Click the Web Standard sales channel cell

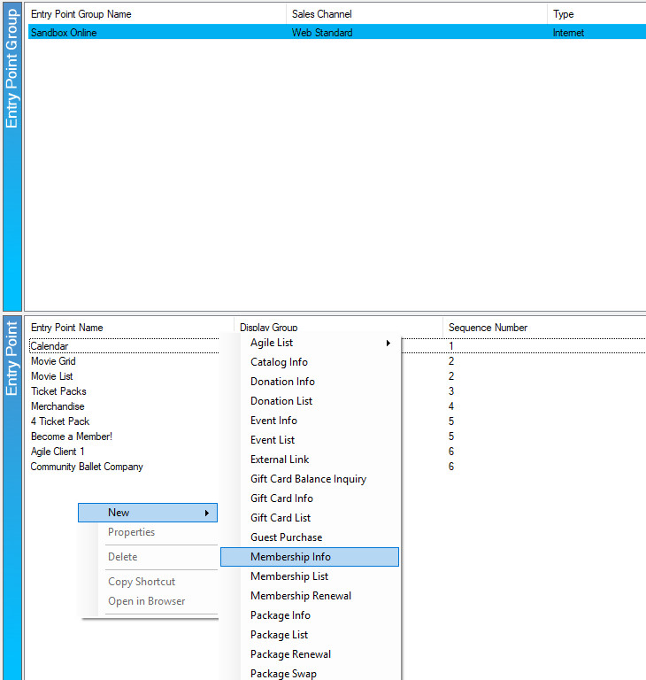pos(322,33)
